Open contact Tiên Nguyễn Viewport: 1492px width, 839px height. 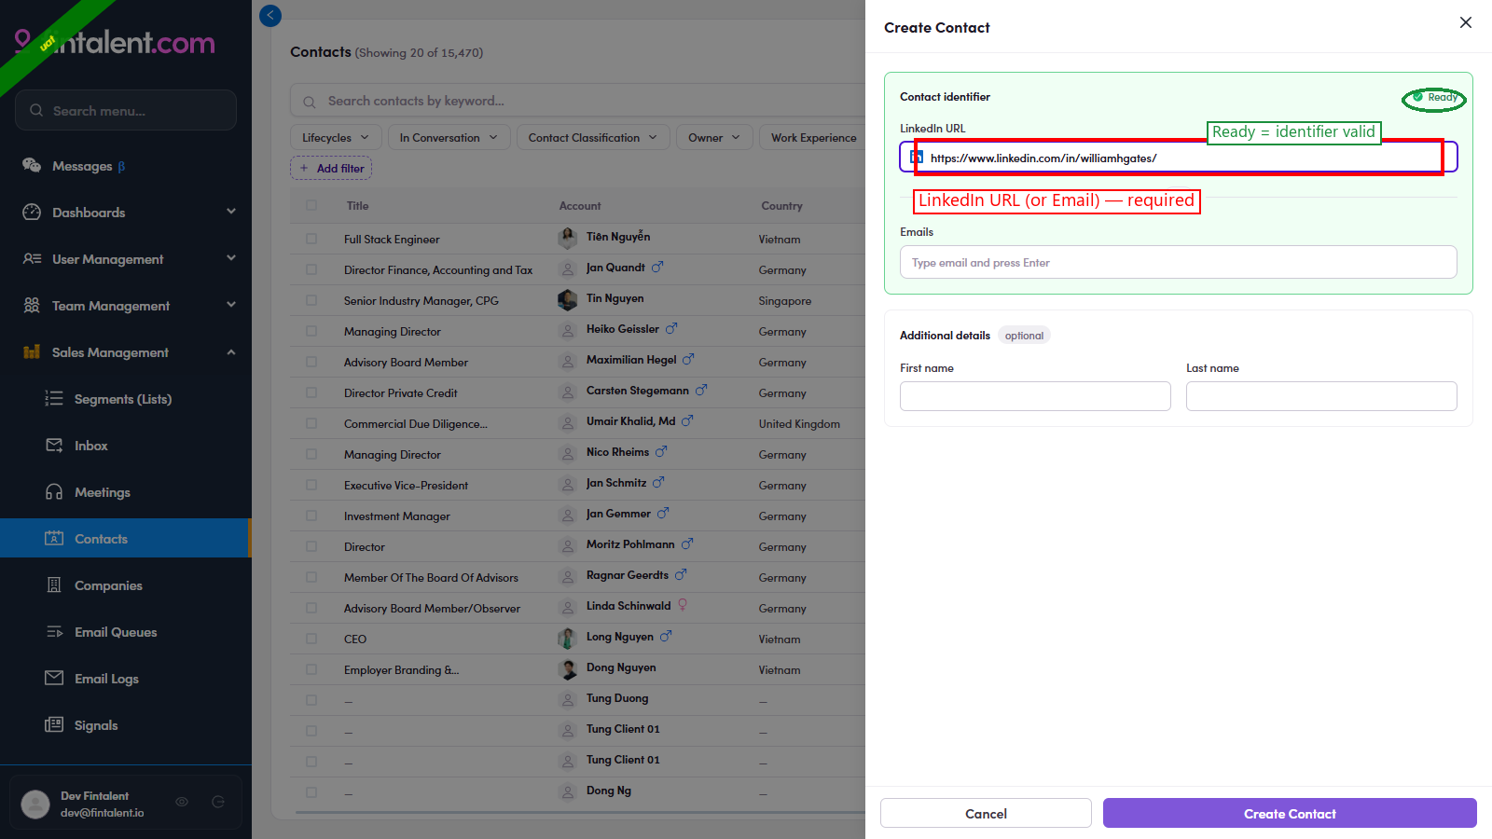pos(618,237)
